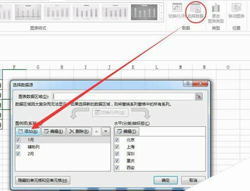This screenshot has height=191, width=250.
Task: Click Move Chart (移动图表) ribbon icon
Action: tap(236, 11)
